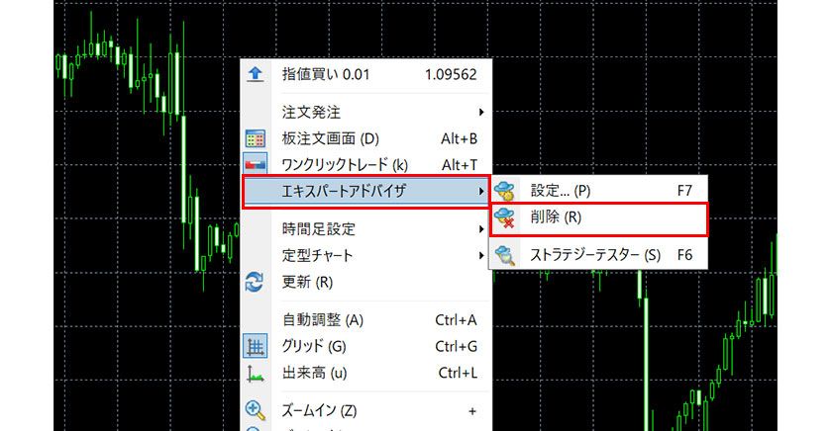Open the 定型チャート submenu

tap(366, 256)
